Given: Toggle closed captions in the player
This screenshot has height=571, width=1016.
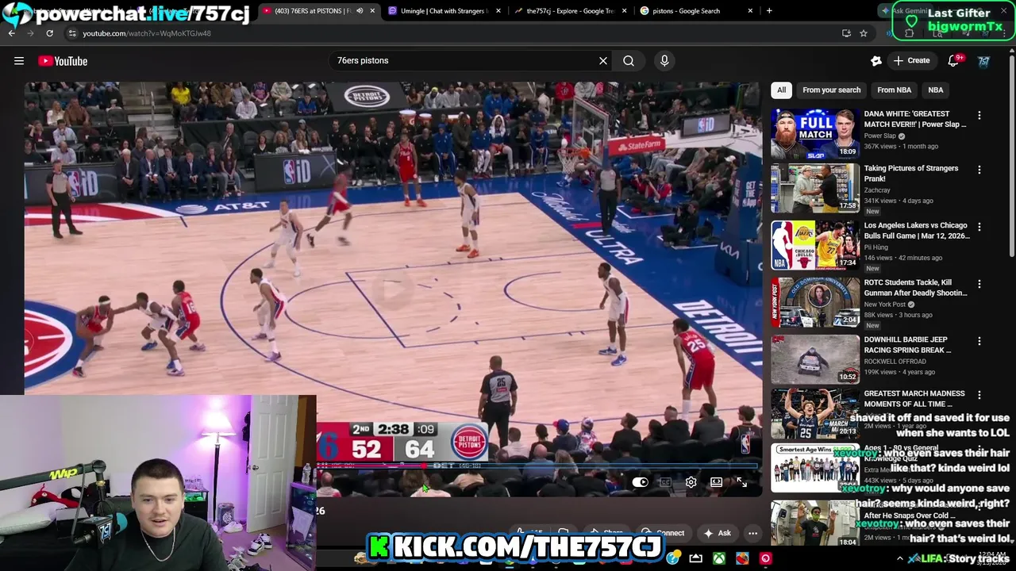Looking at the screenshot, I should [665, 482].
